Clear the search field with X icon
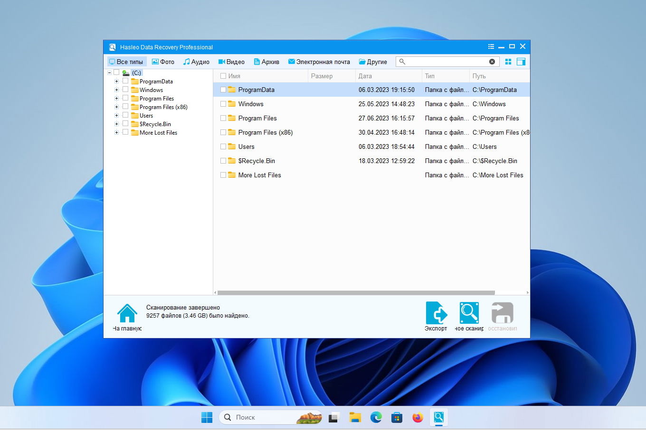 [492, 62]
